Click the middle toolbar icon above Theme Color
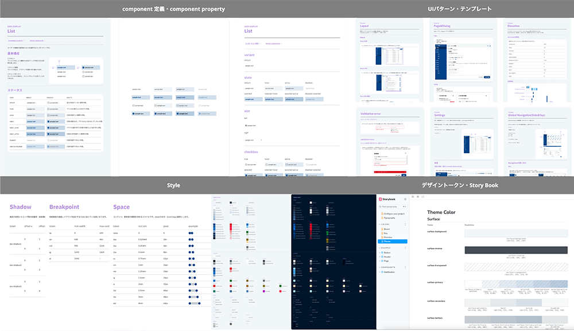This screenshot has height=331, width=574. pos(418,197)
